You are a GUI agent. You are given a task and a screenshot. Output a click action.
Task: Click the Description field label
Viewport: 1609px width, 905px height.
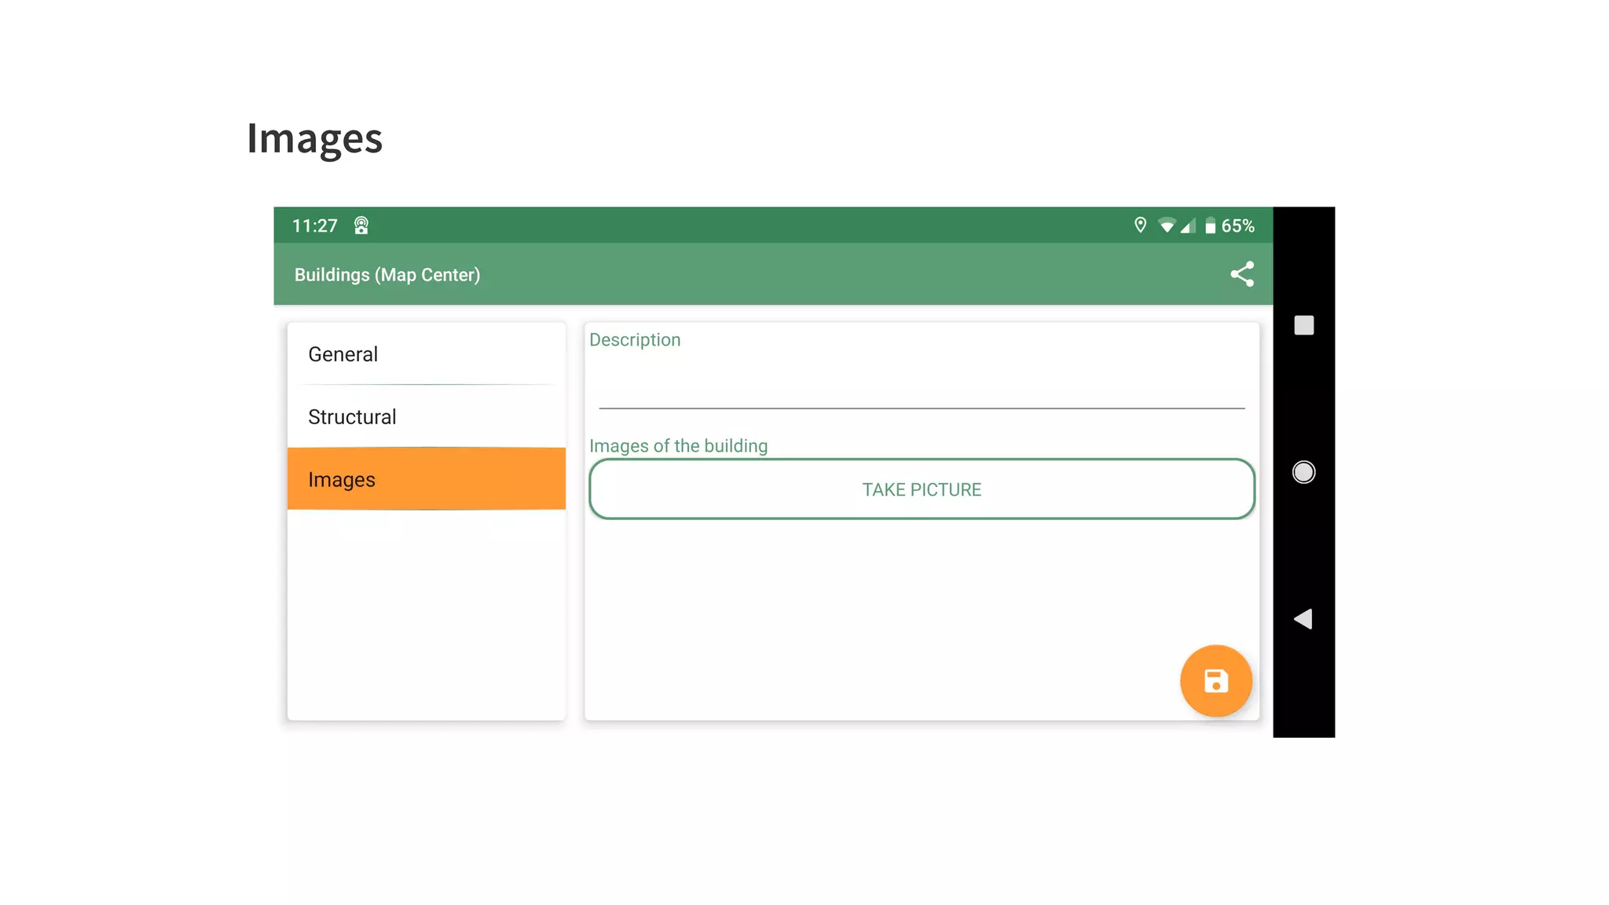tap(635, 340)
